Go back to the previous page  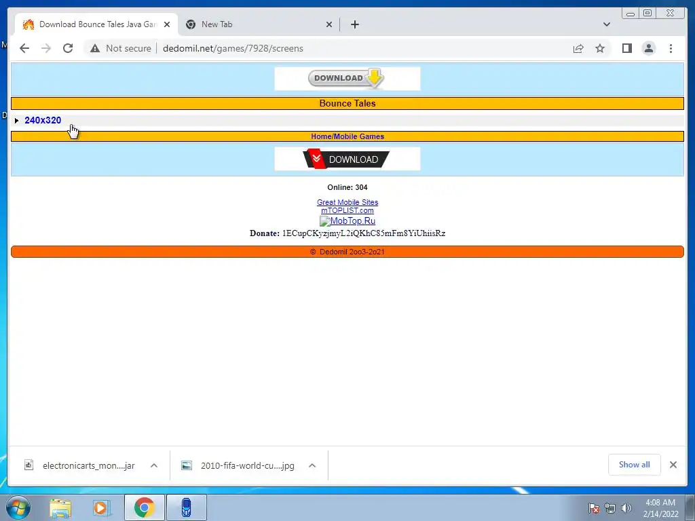(x=24, y=48)
